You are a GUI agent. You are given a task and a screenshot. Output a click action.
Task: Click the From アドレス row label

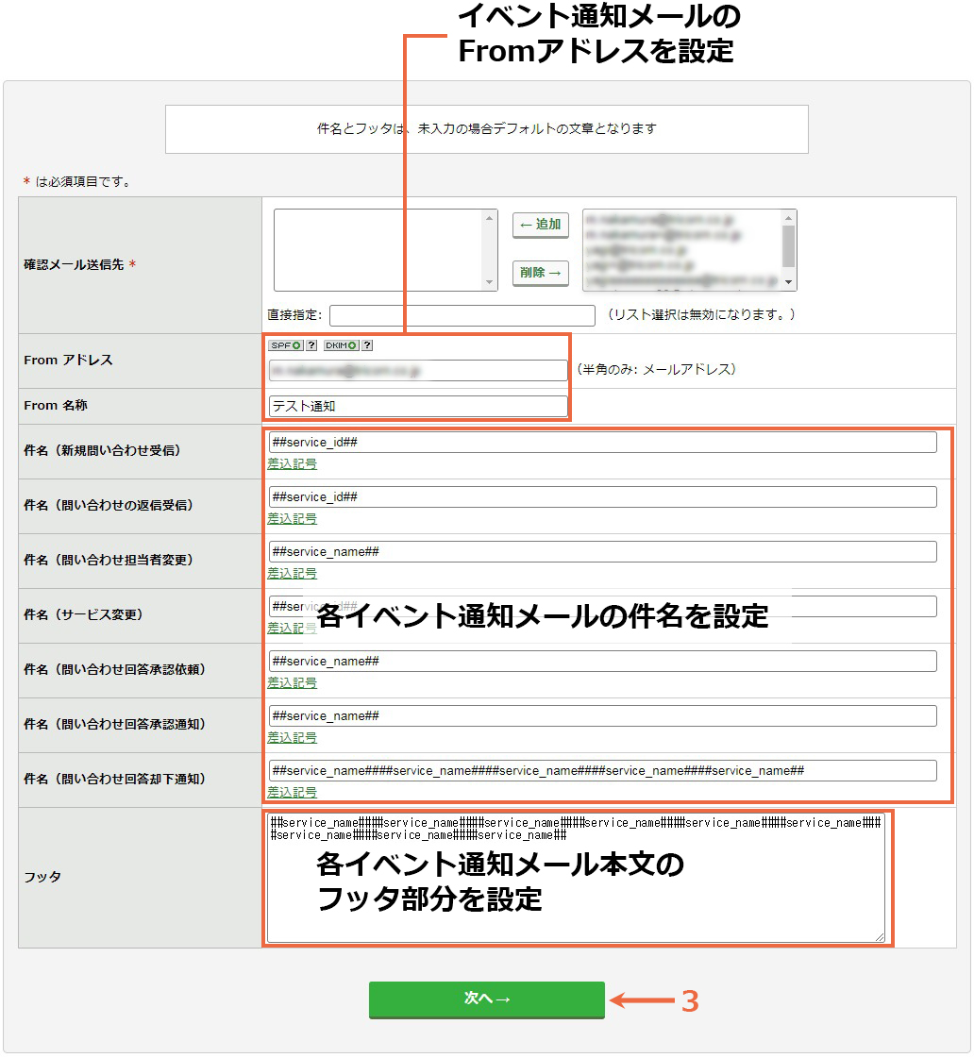tap(68, 361)
